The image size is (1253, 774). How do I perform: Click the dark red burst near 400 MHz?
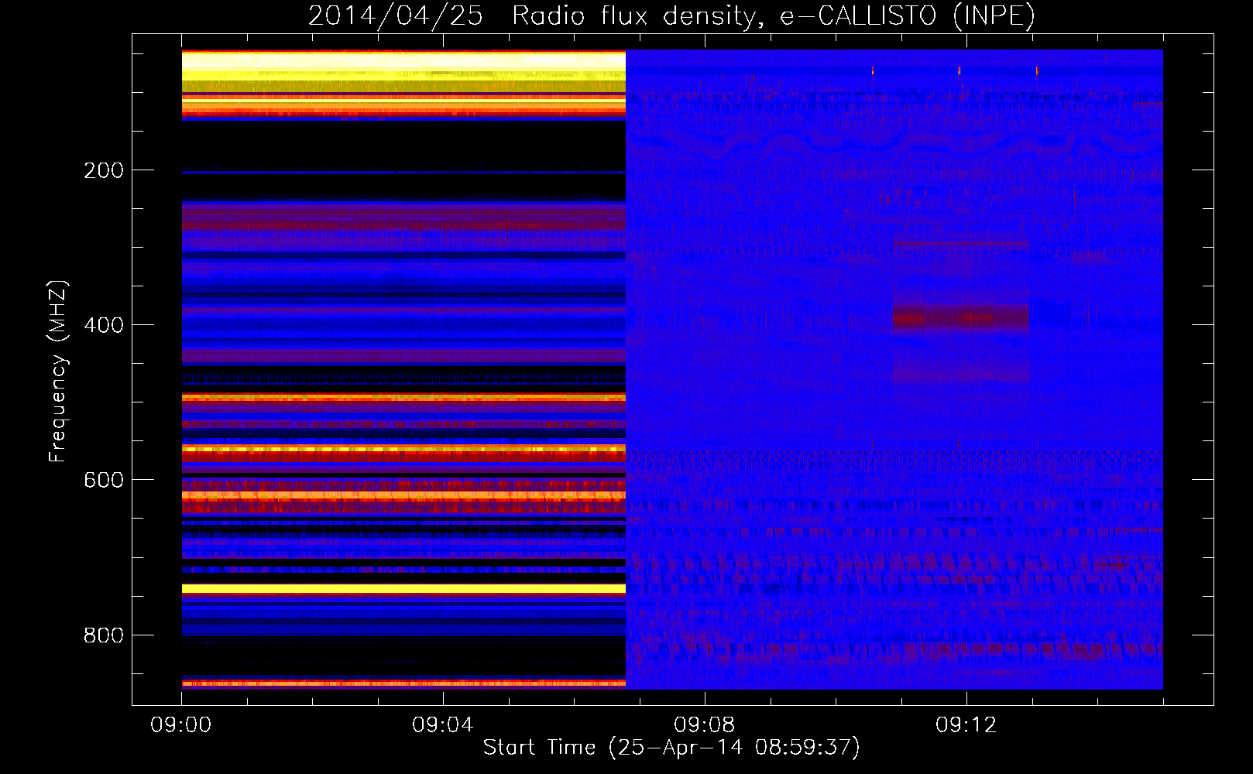coord(961,317)
